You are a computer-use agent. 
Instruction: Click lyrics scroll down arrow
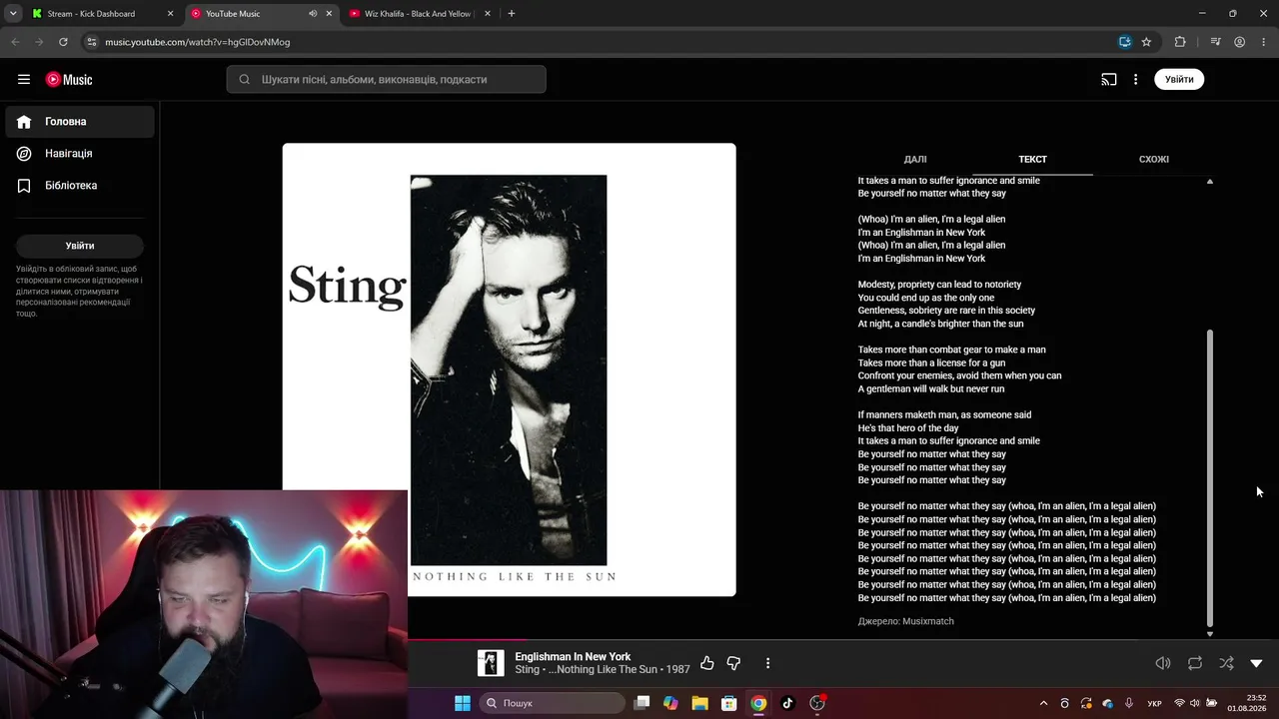1210,633
